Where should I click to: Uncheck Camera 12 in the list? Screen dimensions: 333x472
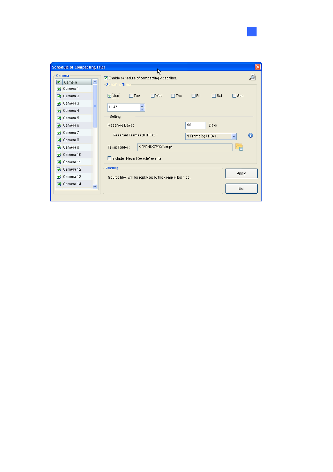59,170
